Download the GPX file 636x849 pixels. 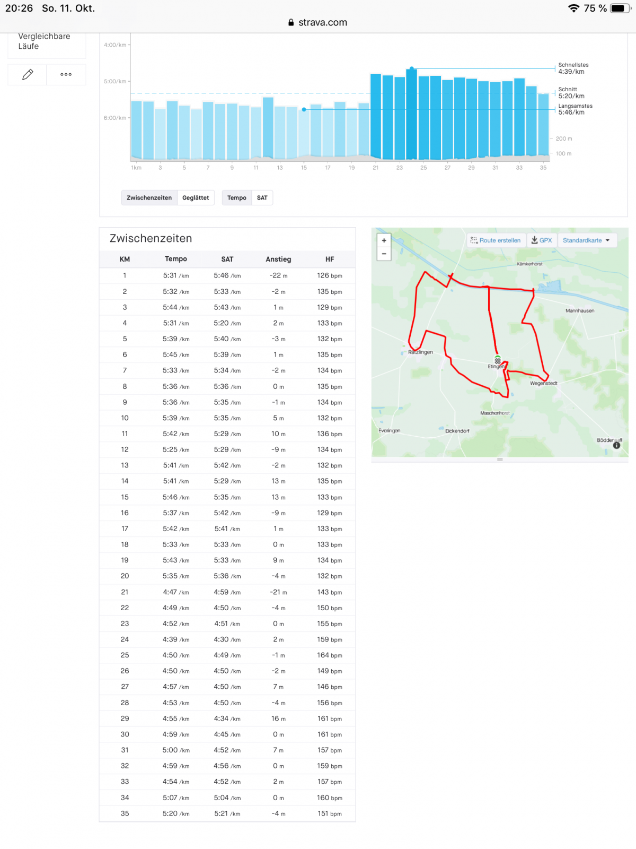542,240
